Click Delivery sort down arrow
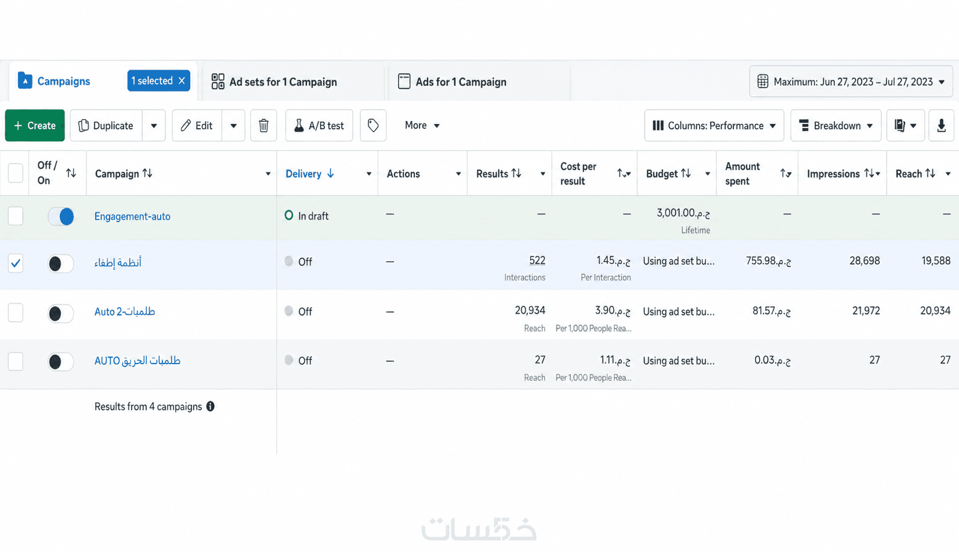This screenshot has width=959, height=552. 330,173
